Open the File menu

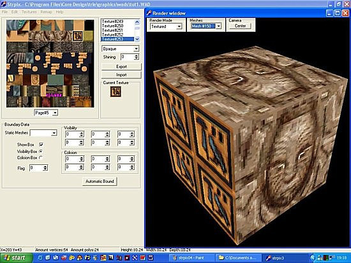[x=4, y=12]
